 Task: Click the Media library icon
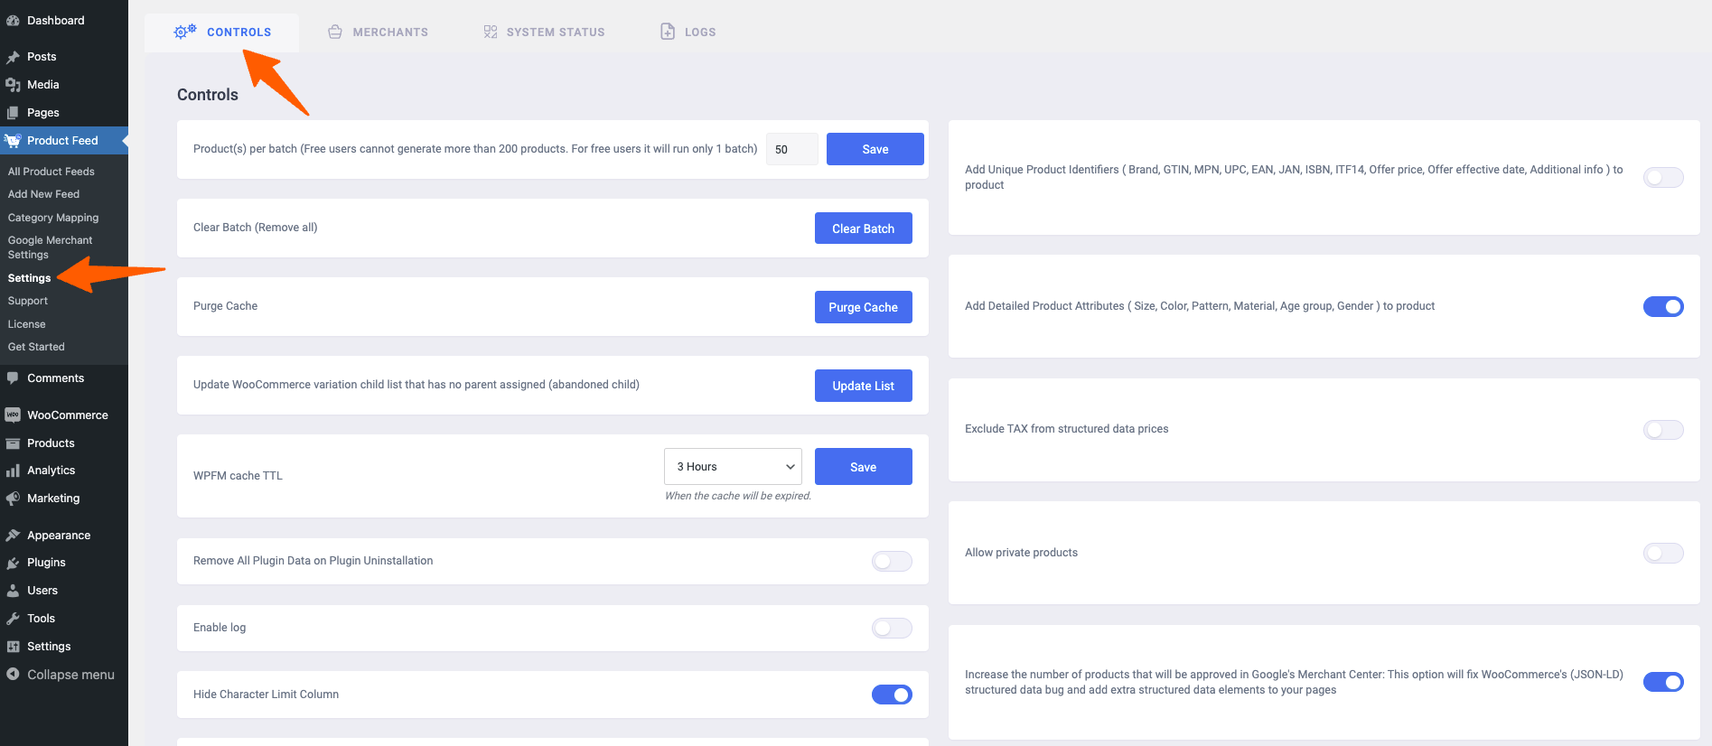(x=13, y=85)
